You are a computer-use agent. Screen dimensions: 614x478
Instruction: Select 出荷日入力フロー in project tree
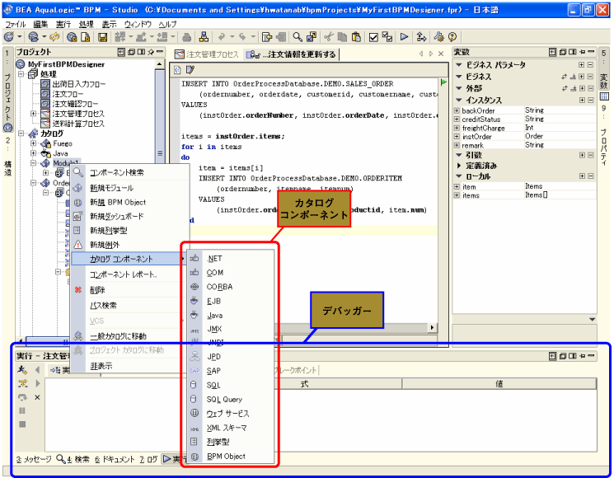(73, 84)
